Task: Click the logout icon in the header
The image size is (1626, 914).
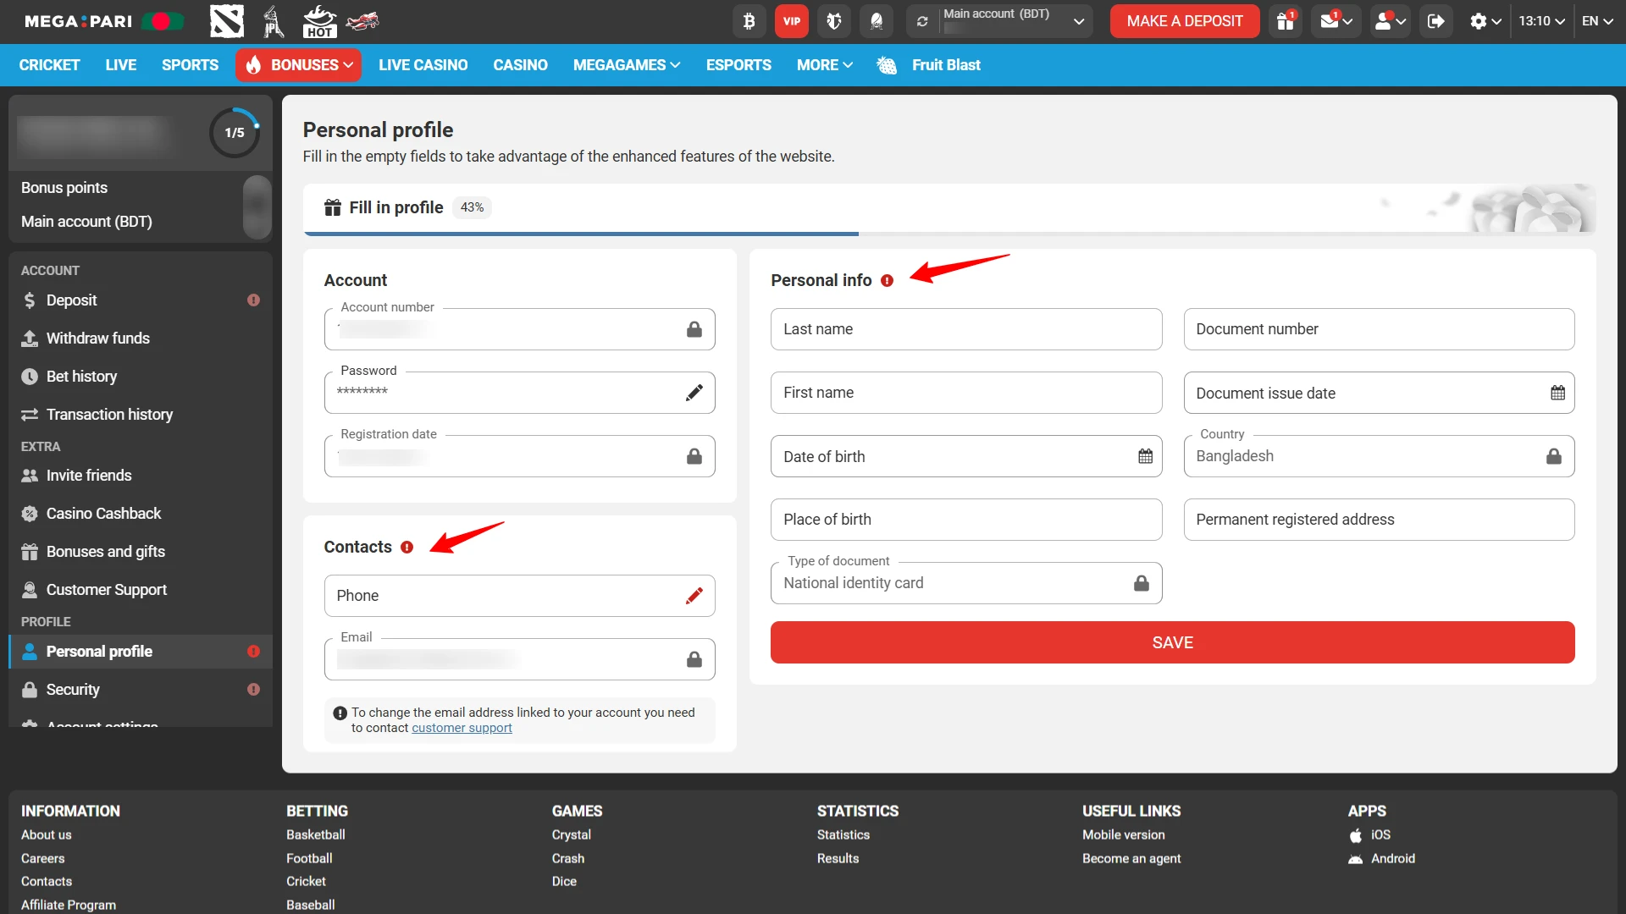Action: 1435,21
